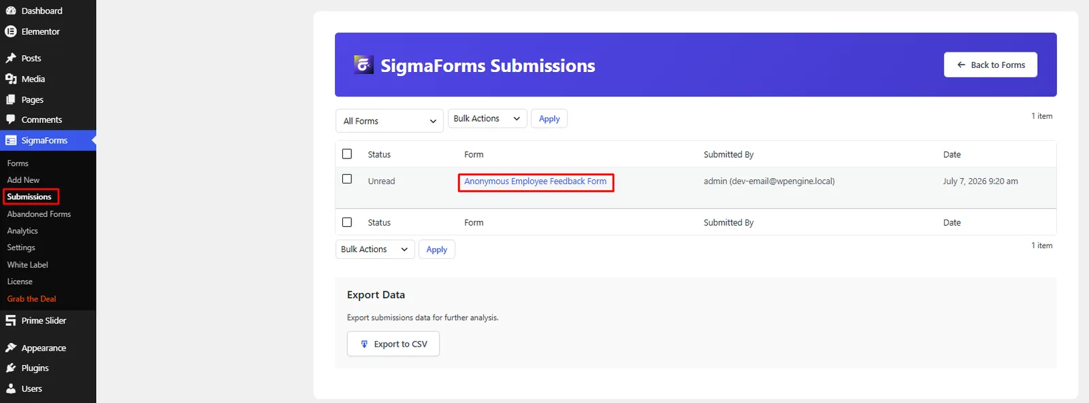
Task: Open SigmaForms Settings submenu
Action: click(x=21, y=248)
